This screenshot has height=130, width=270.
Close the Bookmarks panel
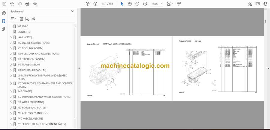[72, 11]
